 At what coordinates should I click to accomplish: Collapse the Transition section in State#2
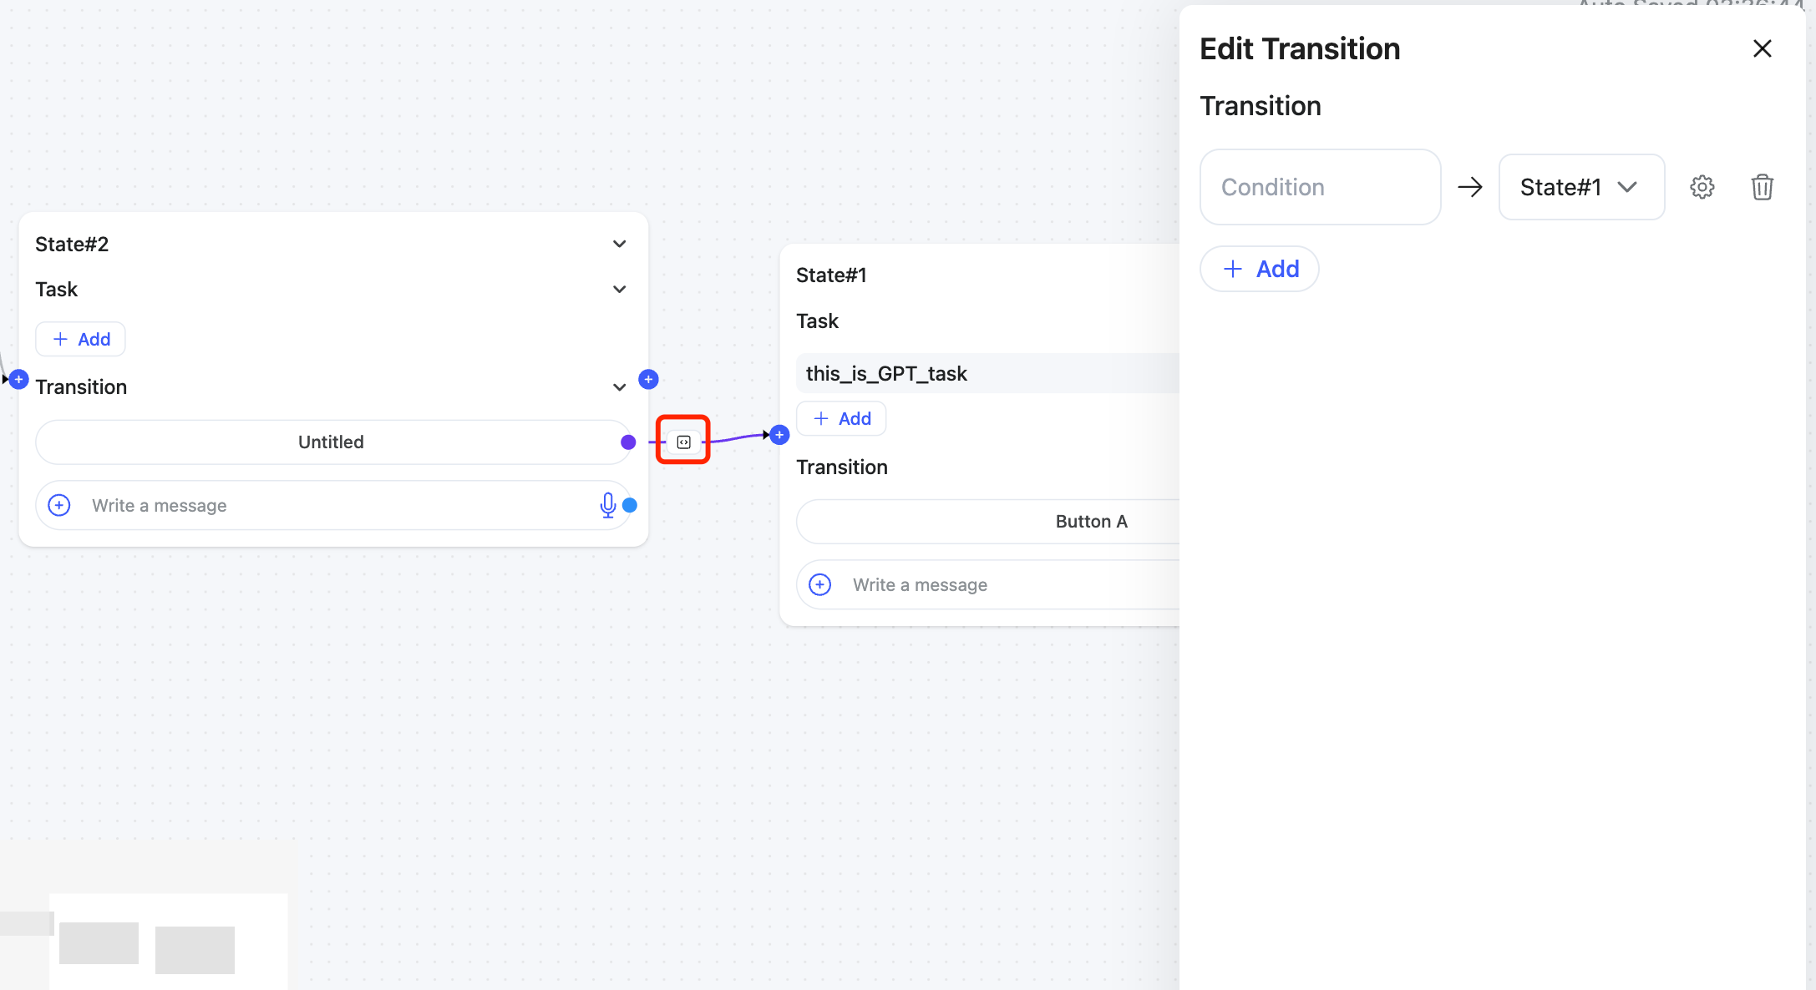click(619, 387)
